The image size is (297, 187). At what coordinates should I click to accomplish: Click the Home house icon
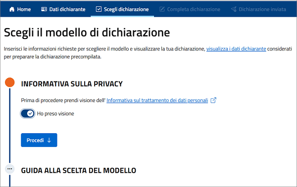pyautogui.click(x=12, y=9)
